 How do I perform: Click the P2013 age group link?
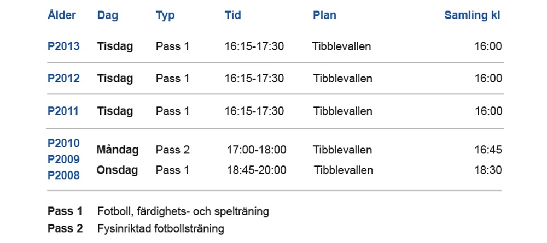63,46
